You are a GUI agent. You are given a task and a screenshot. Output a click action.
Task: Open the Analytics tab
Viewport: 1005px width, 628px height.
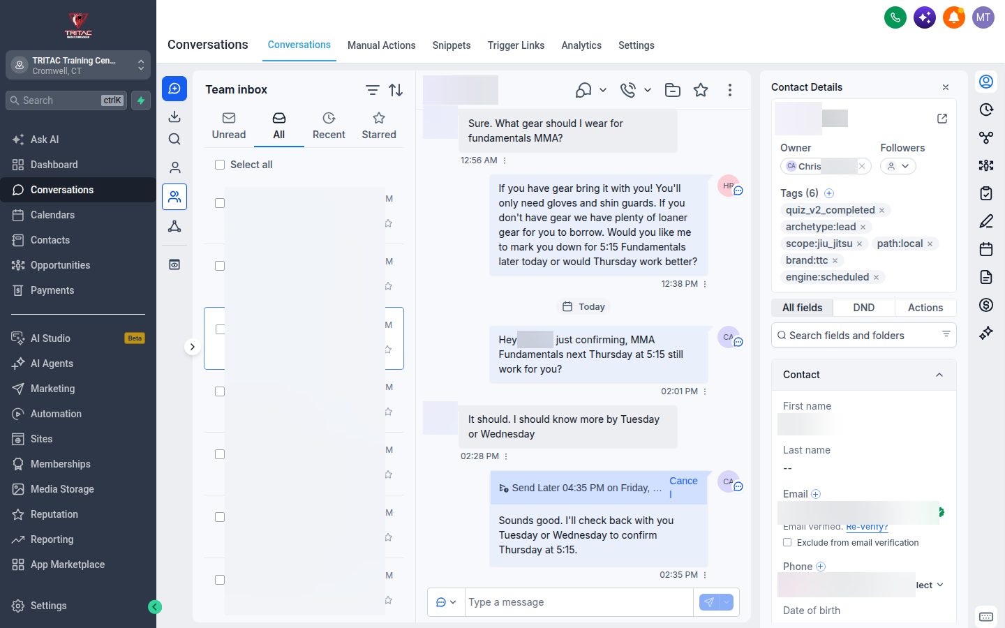coord(581,45)
